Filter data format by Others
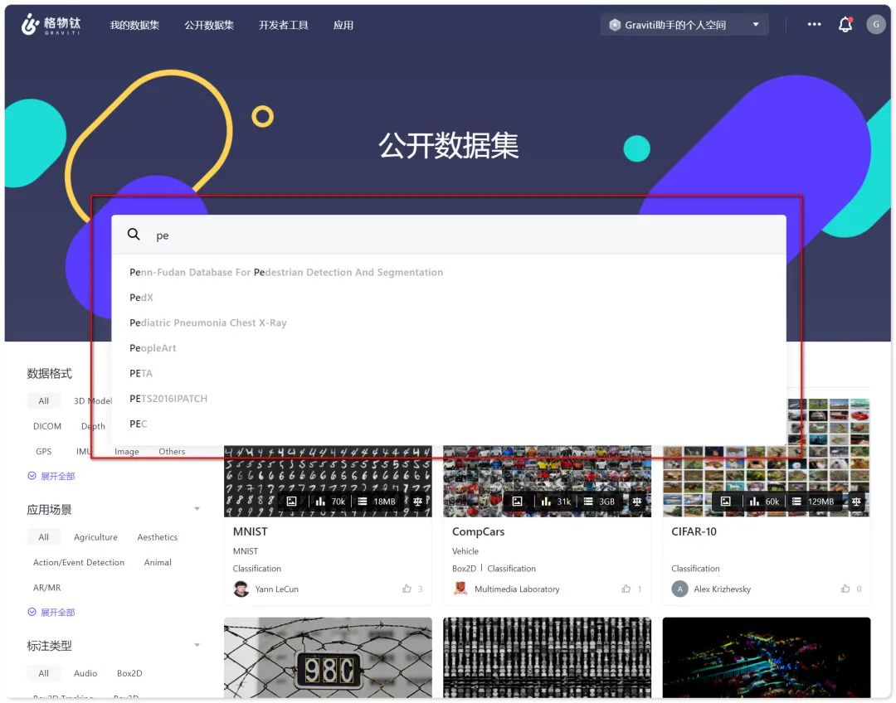The width and height of the screenshot is (896, 703). [172, 451]
